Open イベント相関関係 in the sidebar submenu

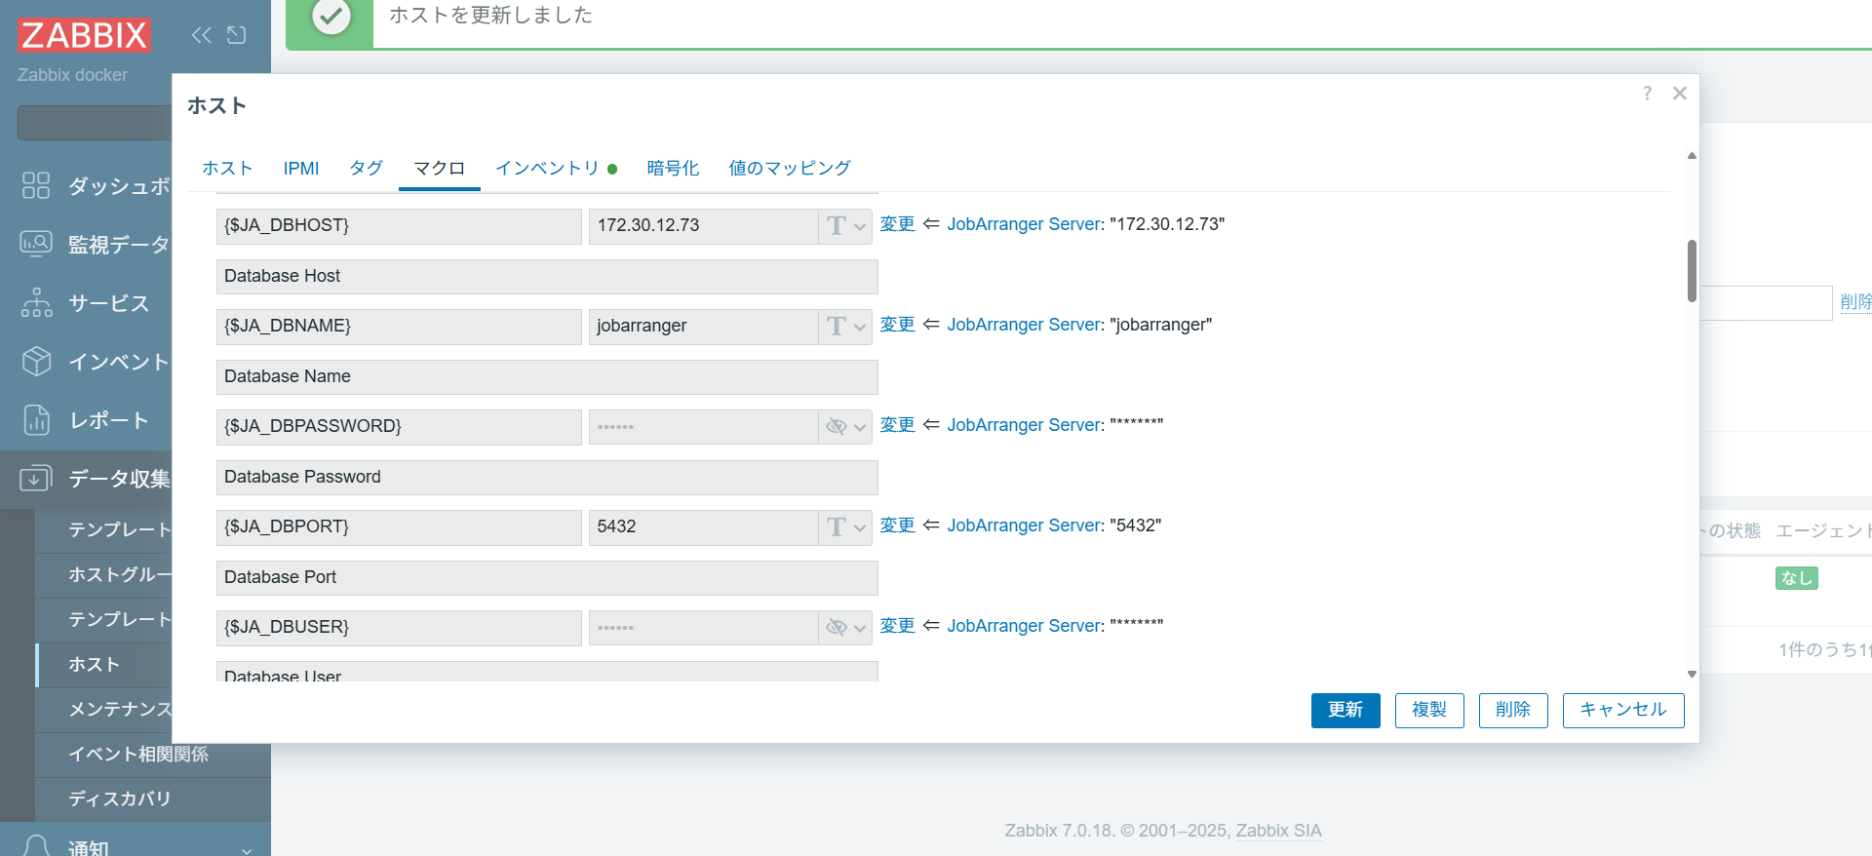[x=138, y=755]
